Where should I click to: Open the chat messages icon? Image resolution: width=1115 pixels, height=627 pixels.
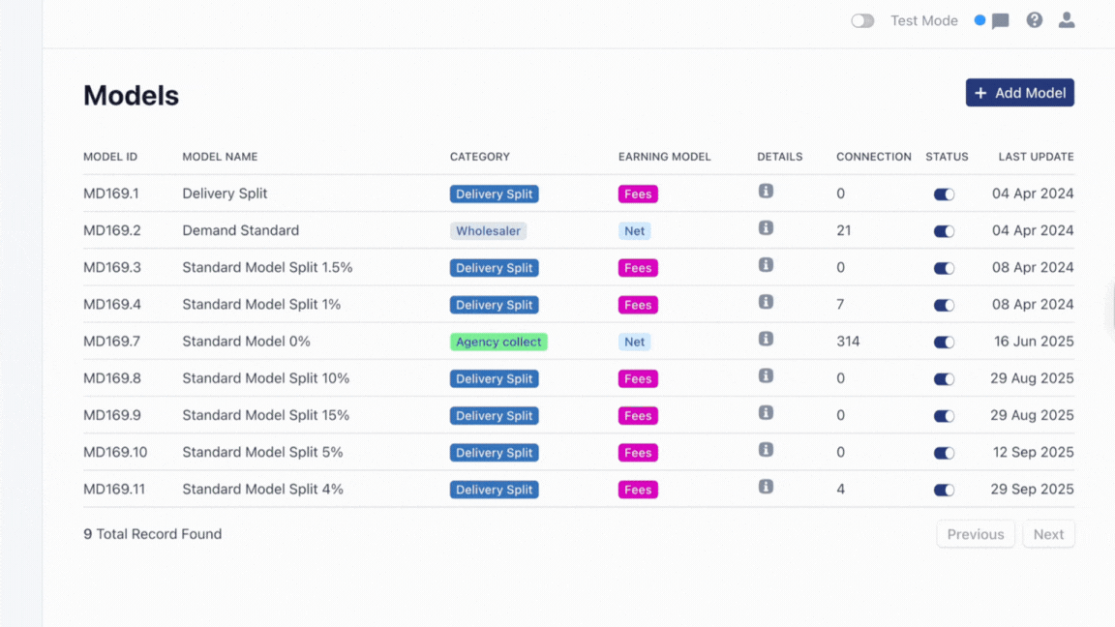pos(1001,21)
